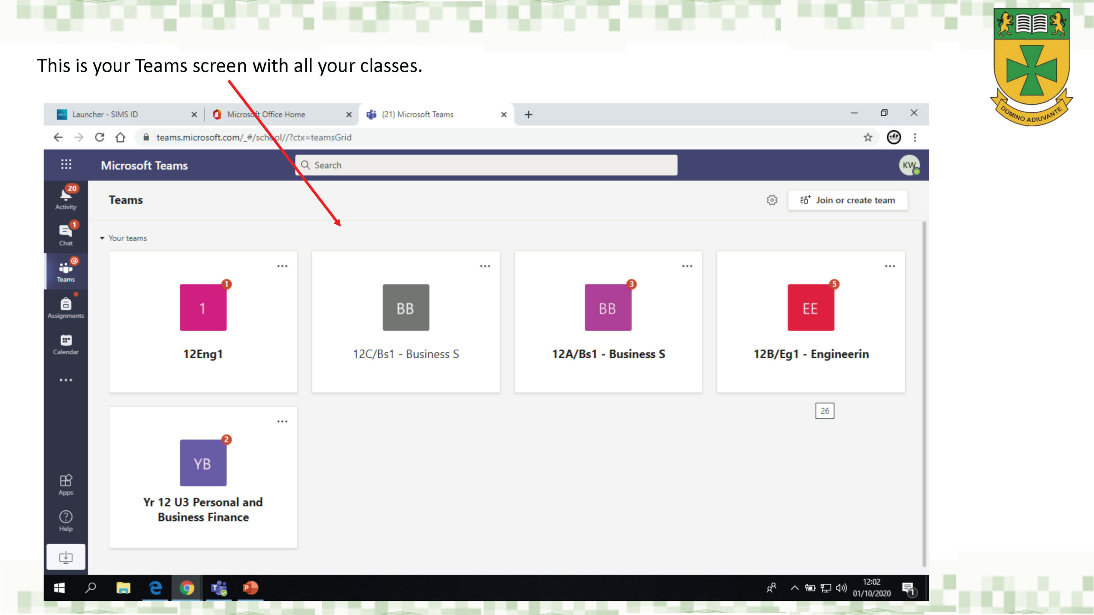Open the 12Eng1 team card

(x=203, y=322)
